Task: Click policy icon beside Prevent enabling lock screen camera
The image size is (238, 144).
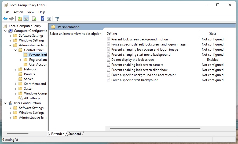Action: pyautogui.click(x=108, y=65)
